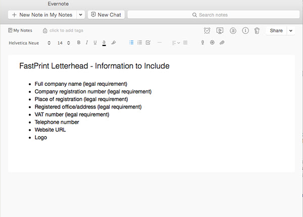Toggle bold formatting

coord(79,42)
